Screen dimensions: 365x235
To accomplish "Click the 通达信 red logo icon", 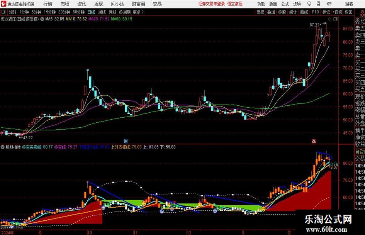I will tap(3, 4).
